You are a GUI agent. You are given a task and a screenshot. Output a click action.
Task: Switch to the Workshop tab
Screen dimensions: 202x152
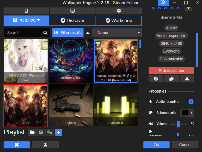click(119, 21)
